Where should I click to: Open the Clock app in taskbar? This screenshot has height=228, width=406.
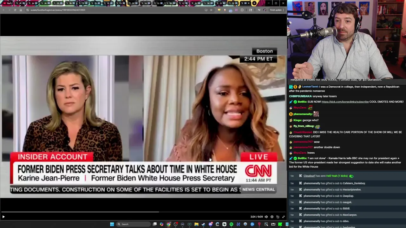tap(245, 224)
